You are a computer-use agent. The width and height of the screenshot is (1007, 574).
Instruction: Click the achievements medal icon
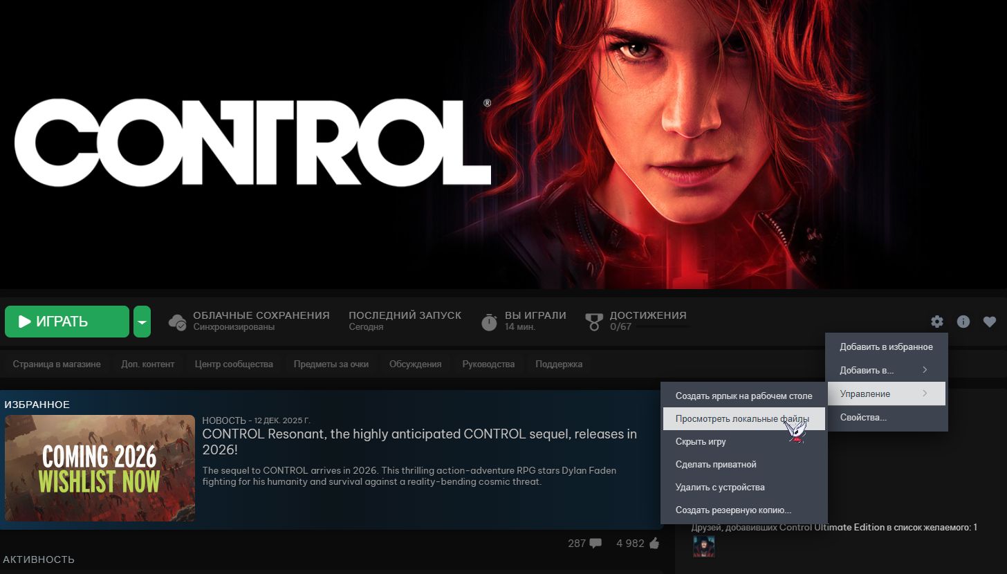[x=593, y=322]
